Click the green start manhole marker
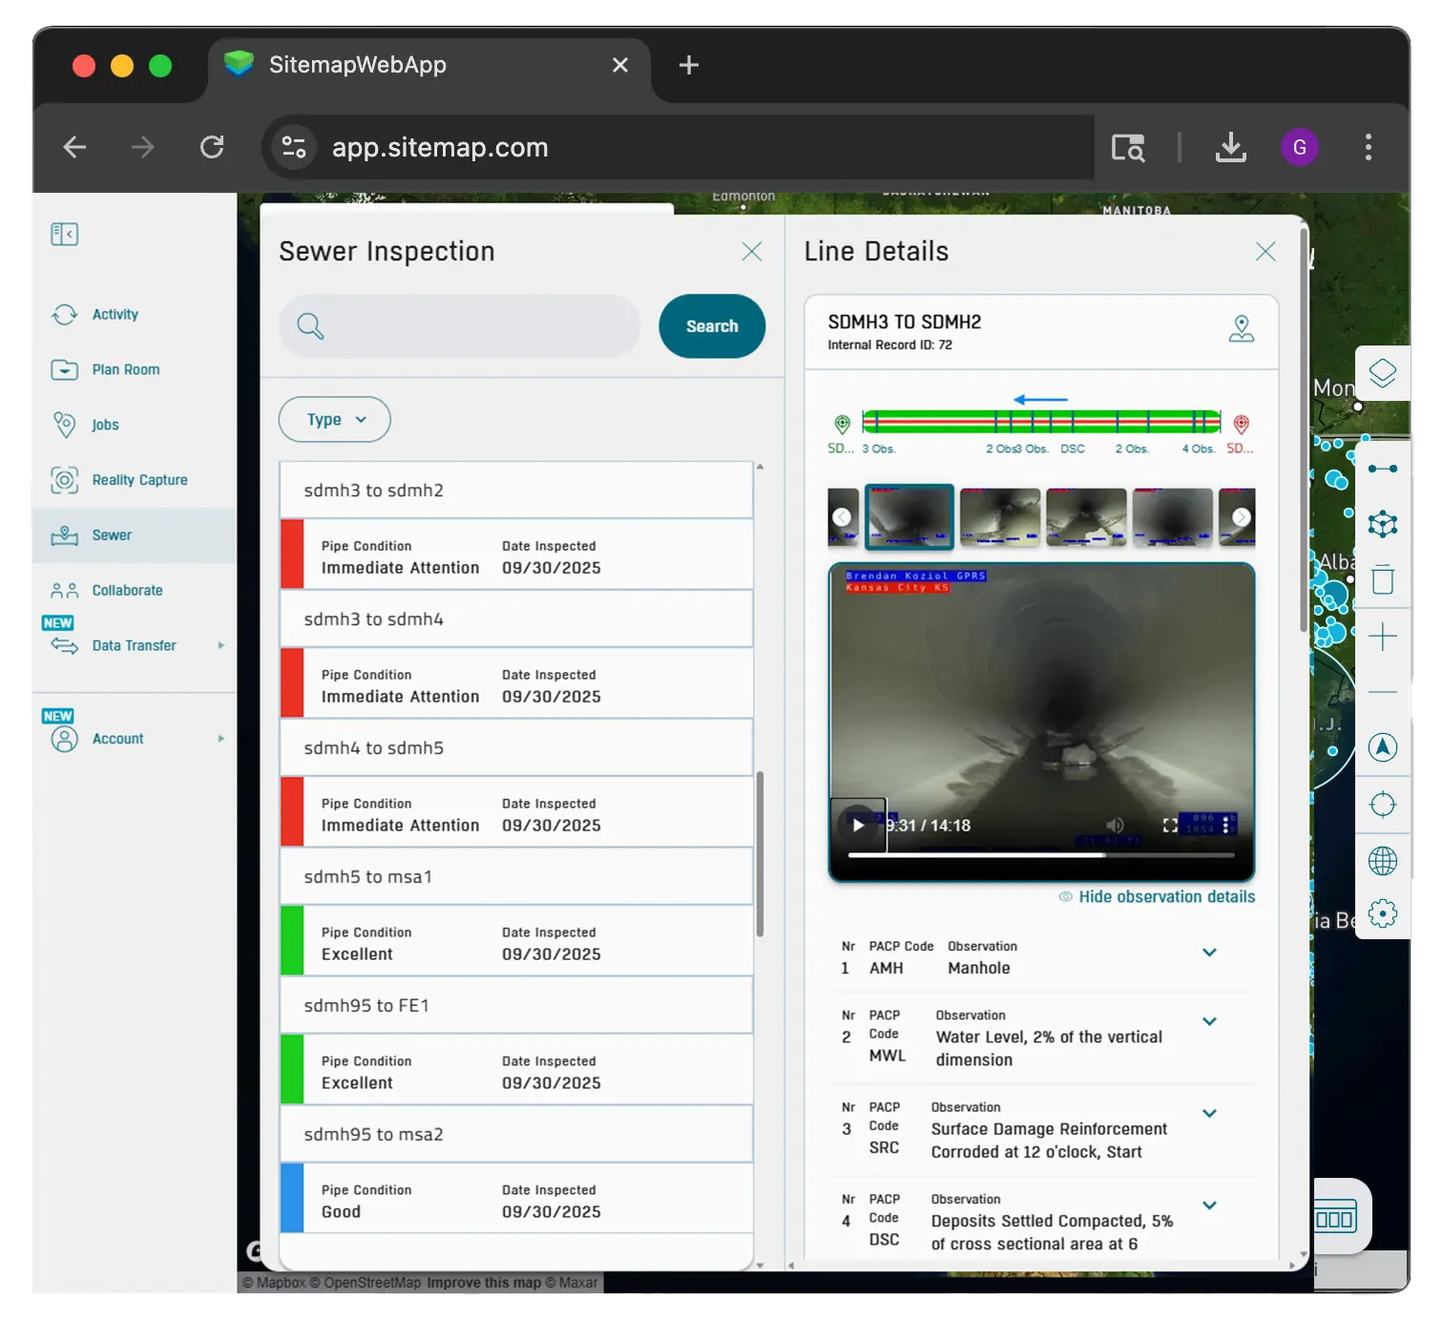Screen dimensions: 1443x1321 (x=843, y=424)
